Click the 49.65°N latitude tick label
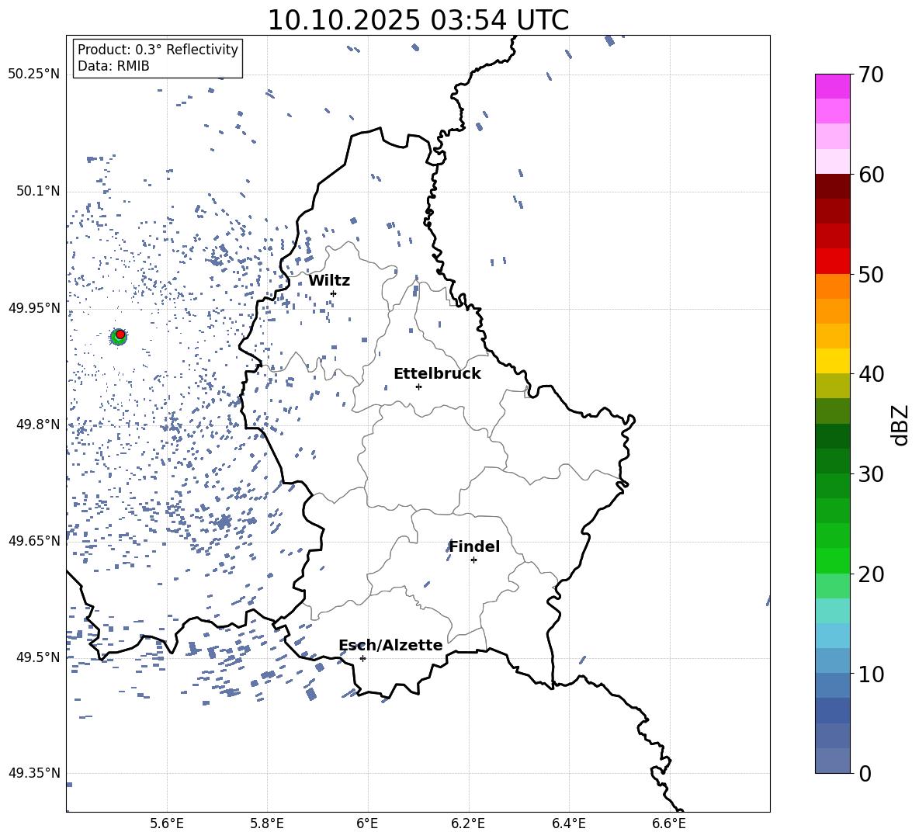The image size is (919, 839). pyautogui.click(x=34, y=540)
